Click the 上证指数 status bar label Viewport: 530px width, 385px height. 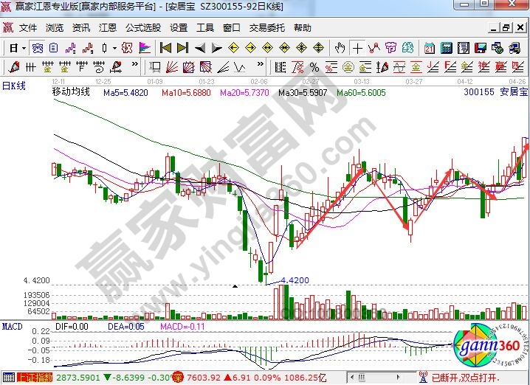click(x=35, y=378)
